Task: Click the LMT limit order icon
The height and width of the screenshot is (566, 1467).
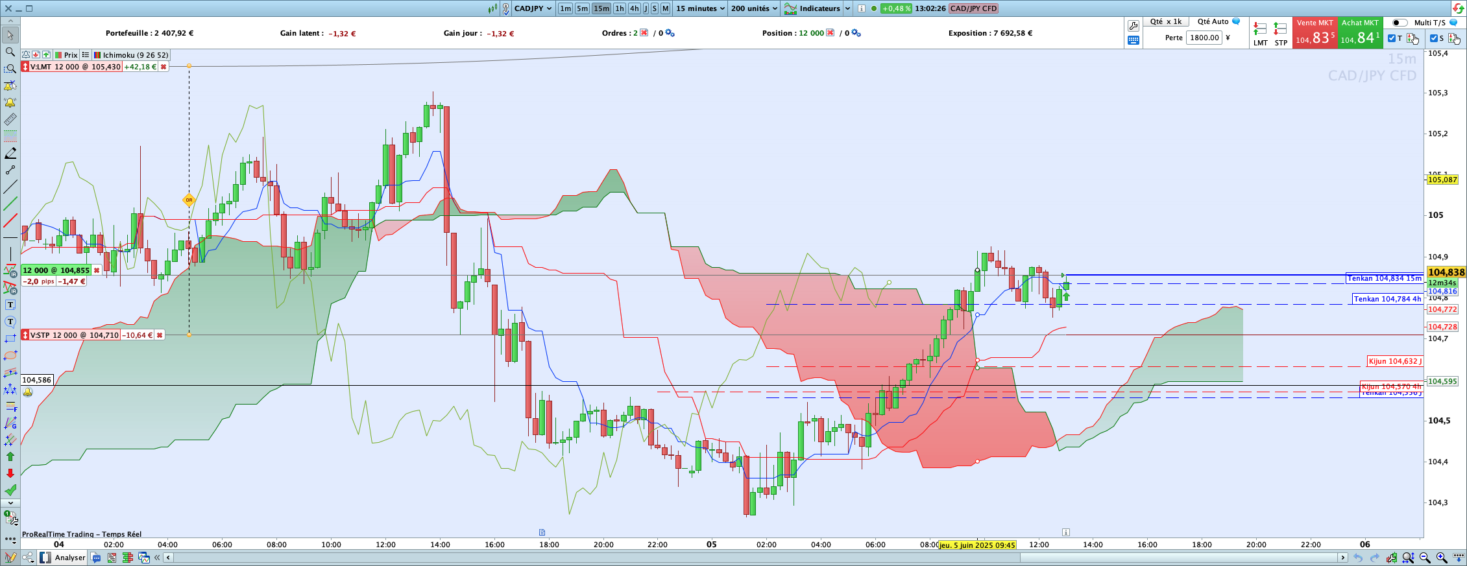Action: [x=1260, y=34]
